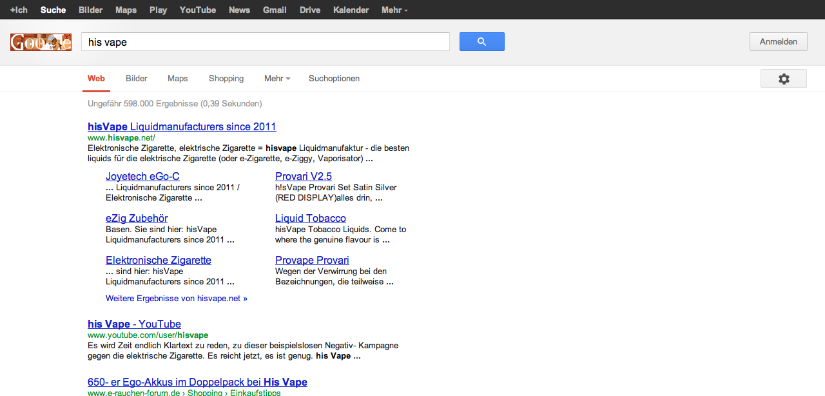Go to Gmail in the top bar
The width and height of the screenshot is (825, 396).
click(275, 10)
